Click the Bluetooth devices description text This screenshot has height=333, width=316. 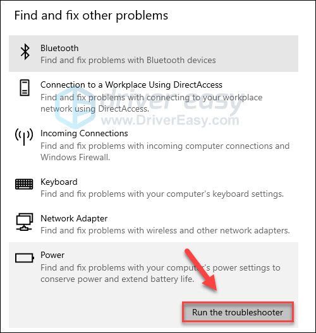click(128, 61)
